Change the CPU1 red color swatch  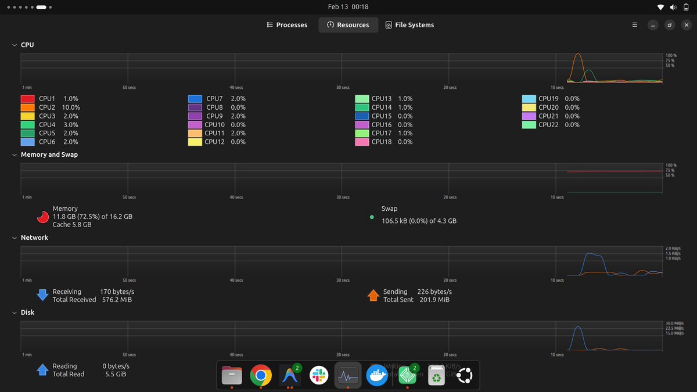(27, 99)
